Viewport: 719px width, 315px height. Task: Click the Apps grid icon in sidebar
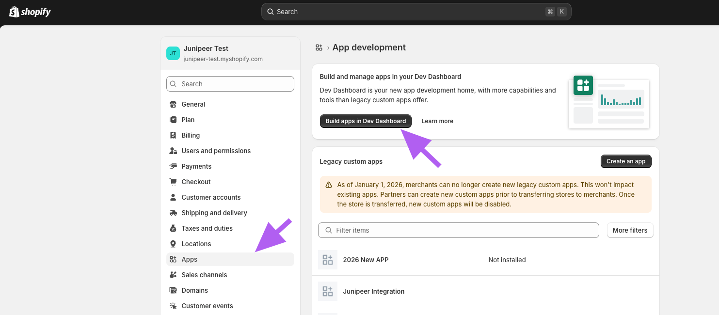coord(173,259)
